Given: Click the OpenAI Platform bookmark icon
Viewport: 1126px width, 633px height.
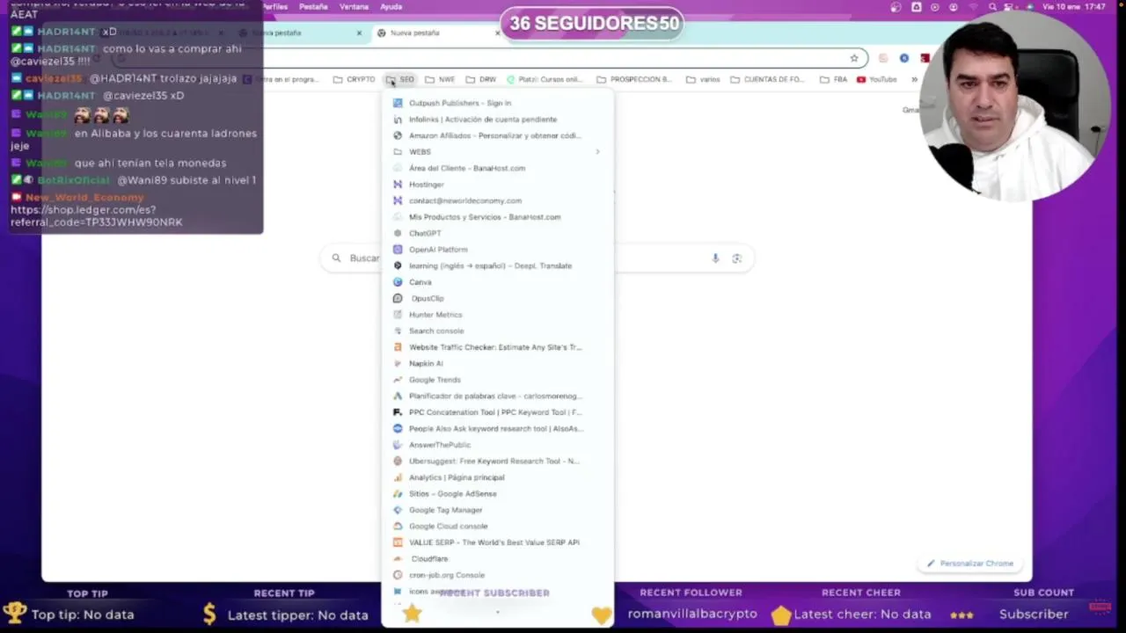Looking at the screenshot, I should (x=398, y=250).
